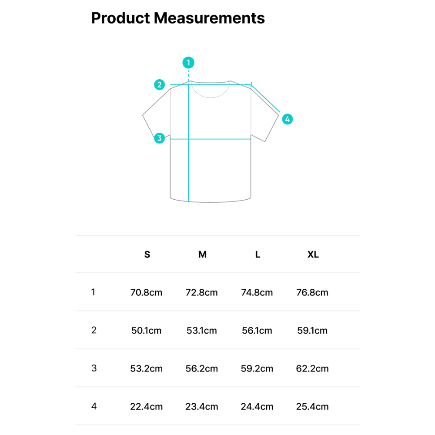Click row 3 label in table
The height and width of the screenshot is (435, 435).
[x=94, y=368]
